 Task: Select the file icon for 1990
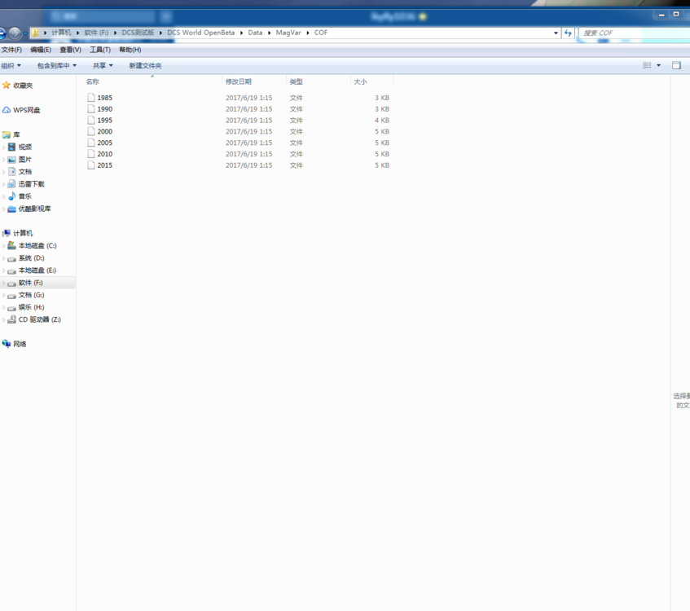click(x=91, y=108)
